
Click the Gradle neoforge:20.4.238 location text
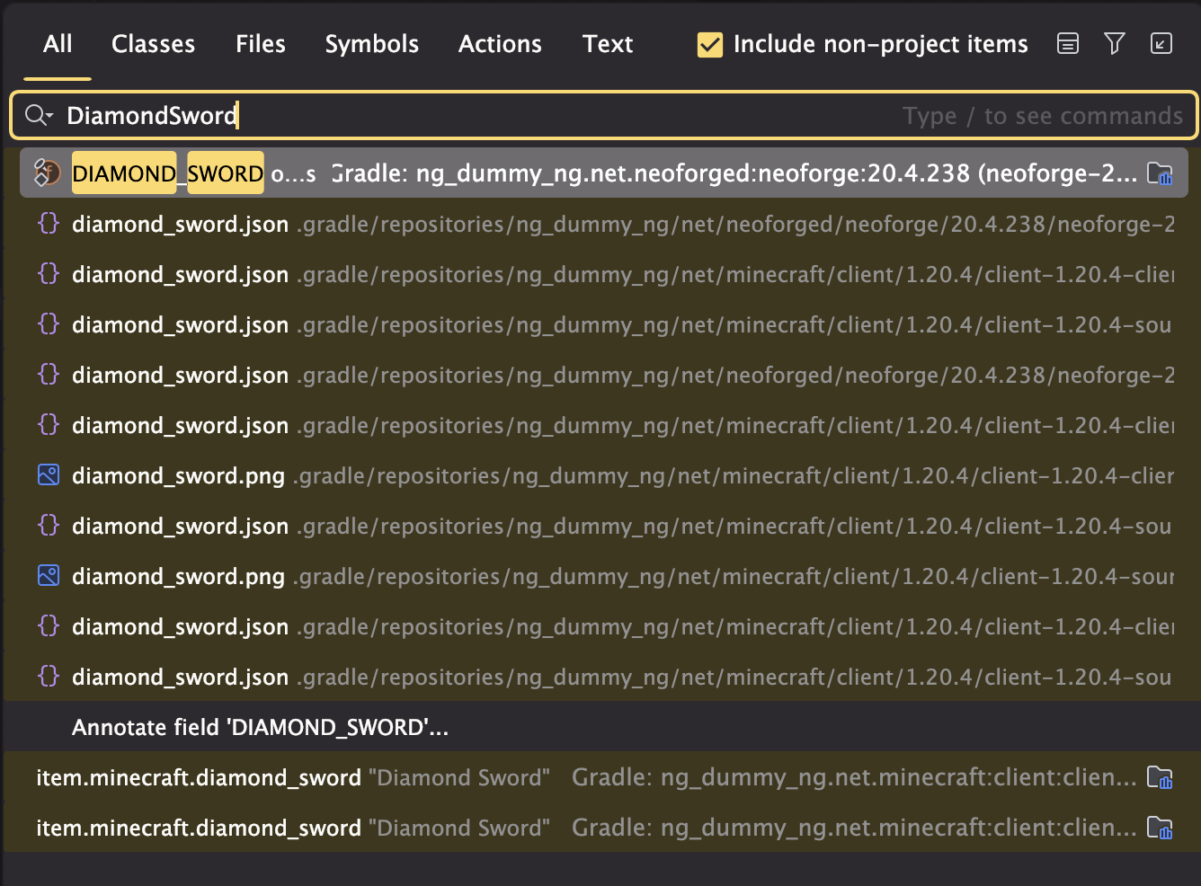click(x=734, y=173)
